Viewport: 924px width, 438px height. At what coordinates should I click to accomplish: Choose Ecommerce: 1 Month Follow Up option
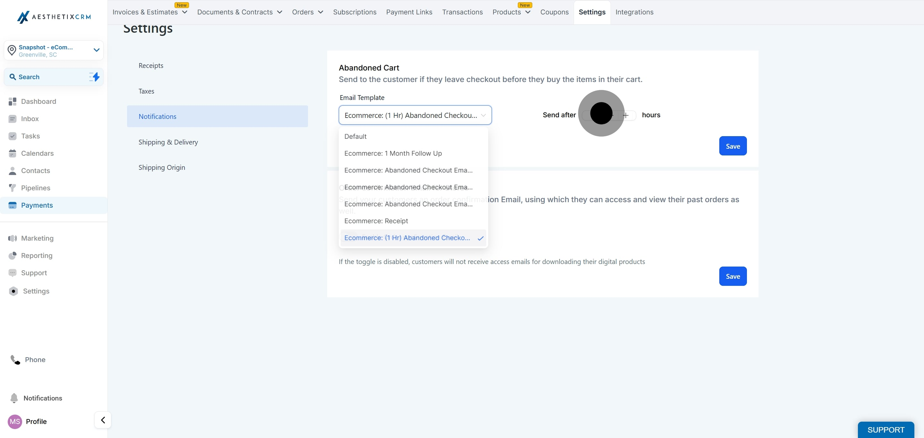(x=393, y=153)
